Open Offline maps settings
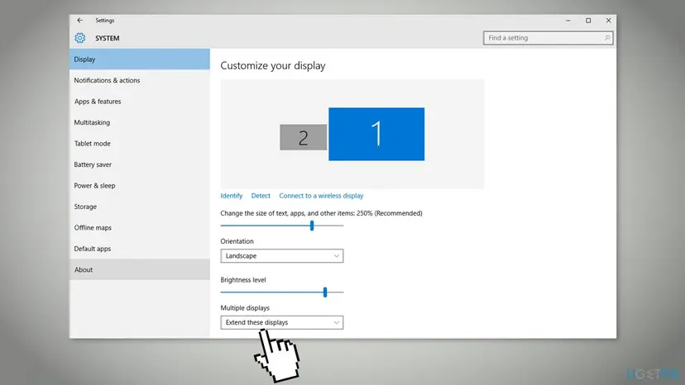The height and width of the screenshot is (385, 685). coord(139,227)
